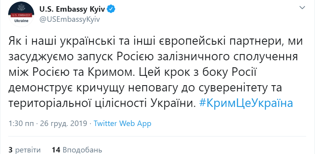The image size is (319, 154).
Task: Click the 26 груд. 2019 date
Action: pyautogui.click(x=64, y=123)
